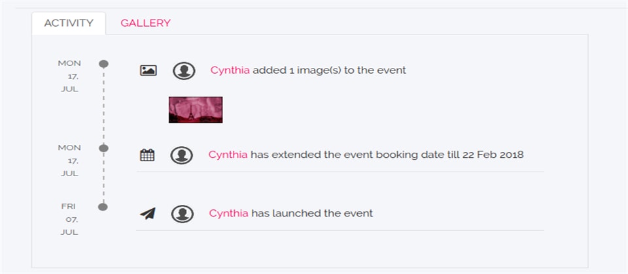Viewport: 628px width, 274px height.
Task: Click the middle timeline dot for booking extension
Action: 103,148
